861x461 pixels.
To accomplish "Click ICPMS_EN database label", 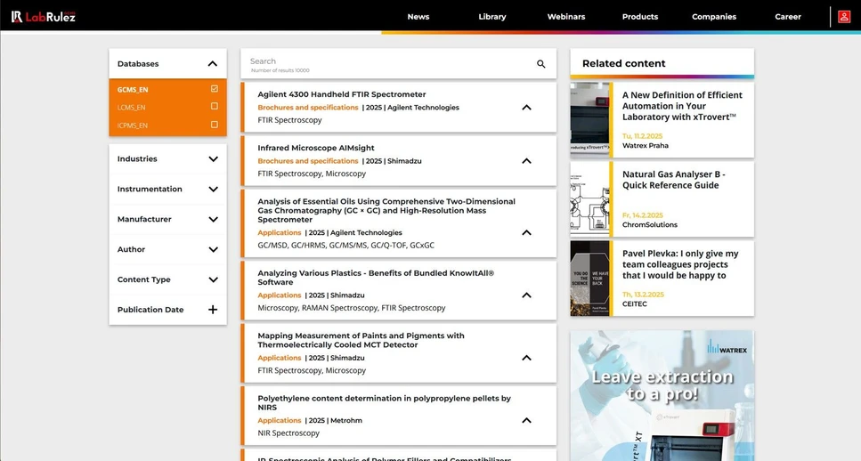I will pos(133,125).
